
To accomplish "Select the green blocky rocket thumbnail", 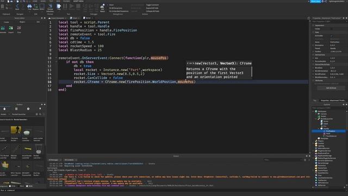I will coord(5,166).
